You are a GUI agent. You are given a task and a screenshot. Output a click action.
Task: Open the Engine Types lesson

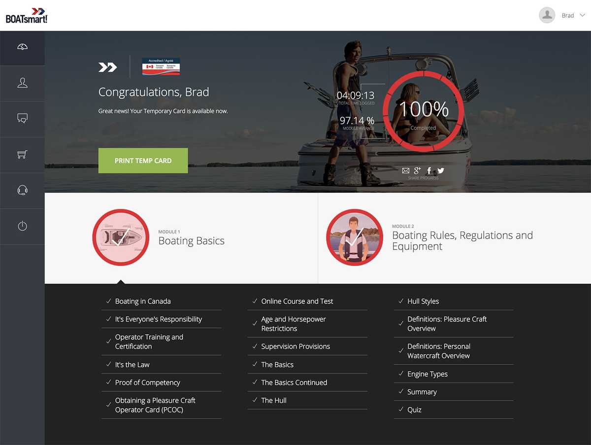tap(427, 374)
